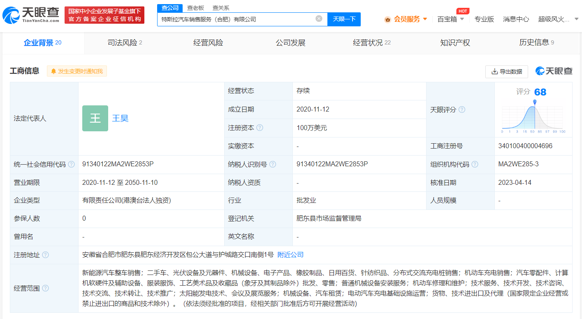The height and width of the screenshot is (319, 582).
Task: Click the help icon next to 纳税人识别号
Action: [273, 164]
